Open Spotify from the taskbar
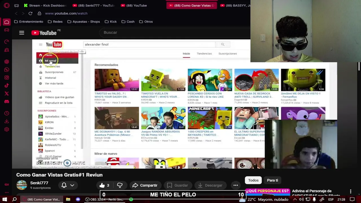 (131, 199)
